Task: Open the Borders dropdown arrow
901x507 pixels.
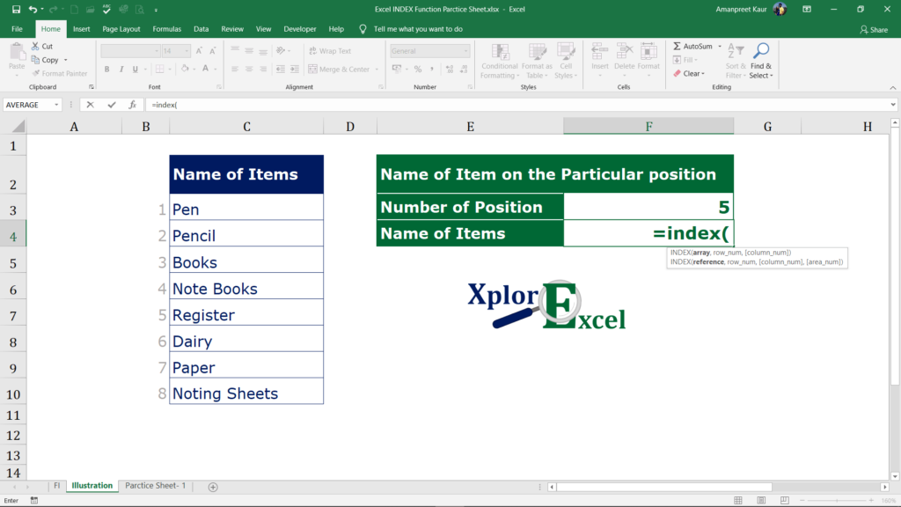Action: pyautogui.click(x=170, y=69)
